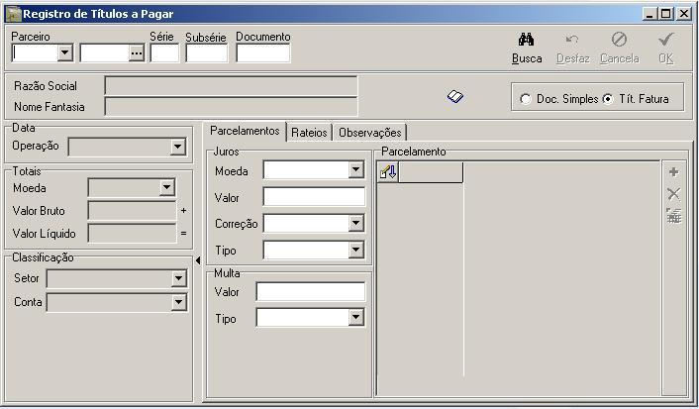Click the Valor Líquido field
Screen dimensions: 699x409
click(x=133, y=234)
